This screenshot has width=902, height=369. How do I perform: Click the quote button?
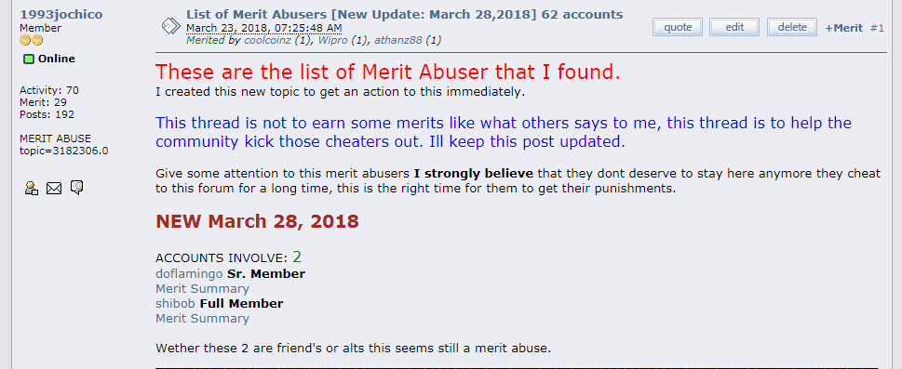coord(678,27)
